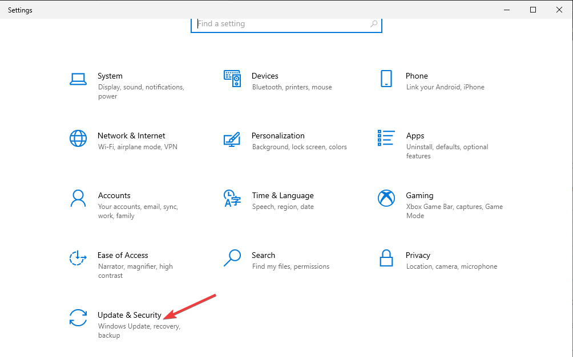Click the Time & Language icon
This screenshot has height=357, width=573.
pos(232,198)
